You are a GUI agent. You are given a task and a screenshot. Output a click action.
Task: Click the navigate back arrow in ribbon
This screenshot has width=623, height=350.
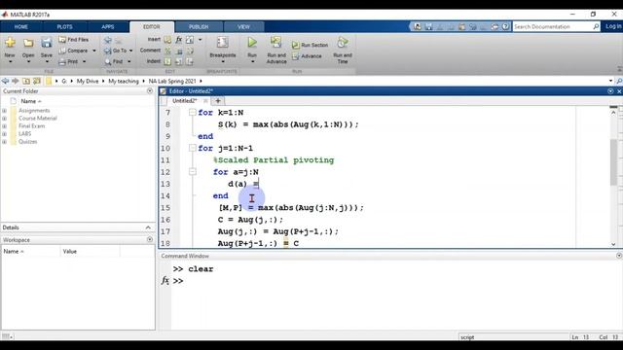click(x=108, y=40)
